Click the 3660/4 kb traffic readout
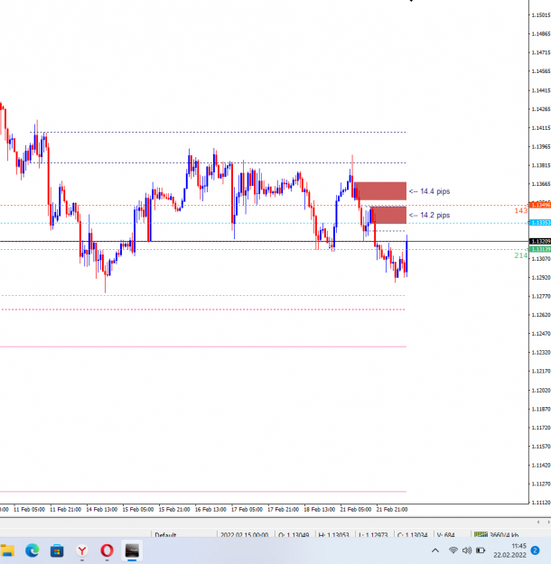551x564 pixels. click(504, 535)
